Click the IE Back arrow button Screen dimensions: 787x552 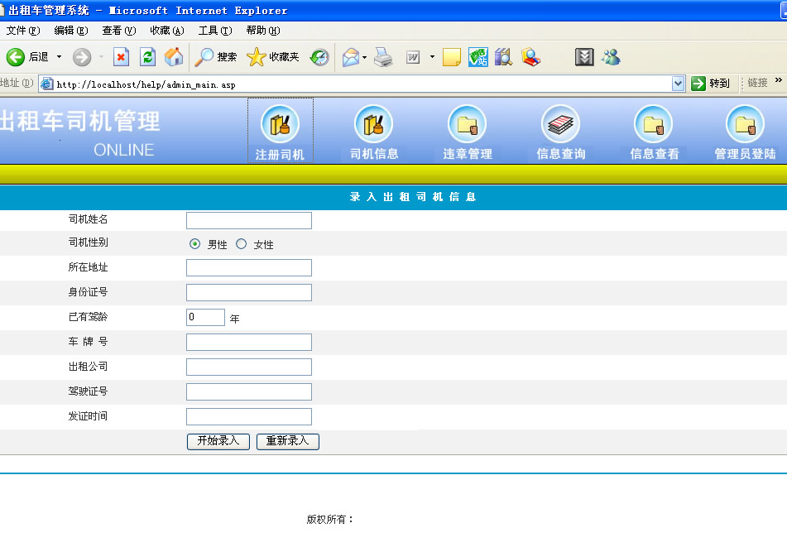point(16,57)
